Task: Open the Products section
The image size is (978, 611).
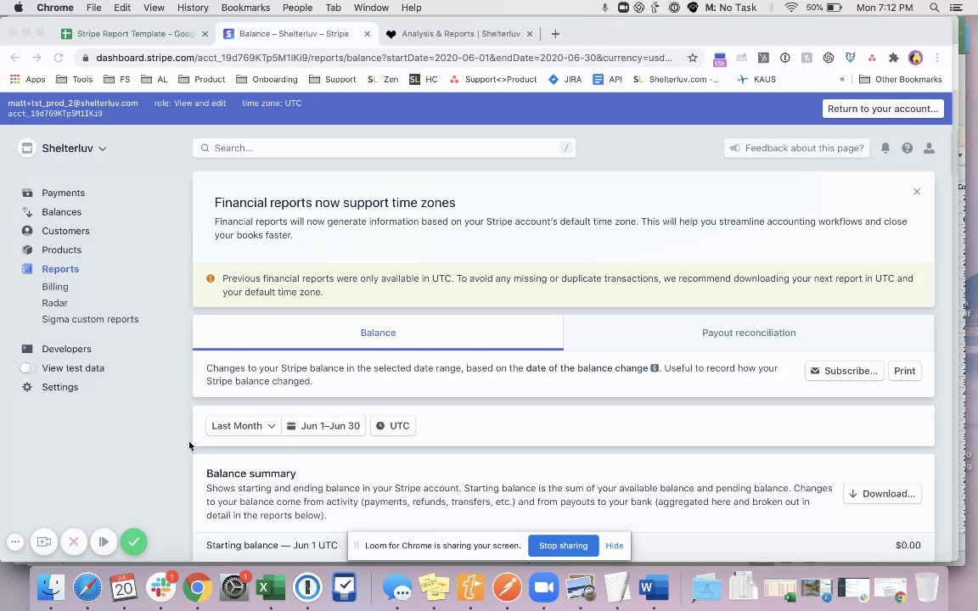Action: pos(61,250)
